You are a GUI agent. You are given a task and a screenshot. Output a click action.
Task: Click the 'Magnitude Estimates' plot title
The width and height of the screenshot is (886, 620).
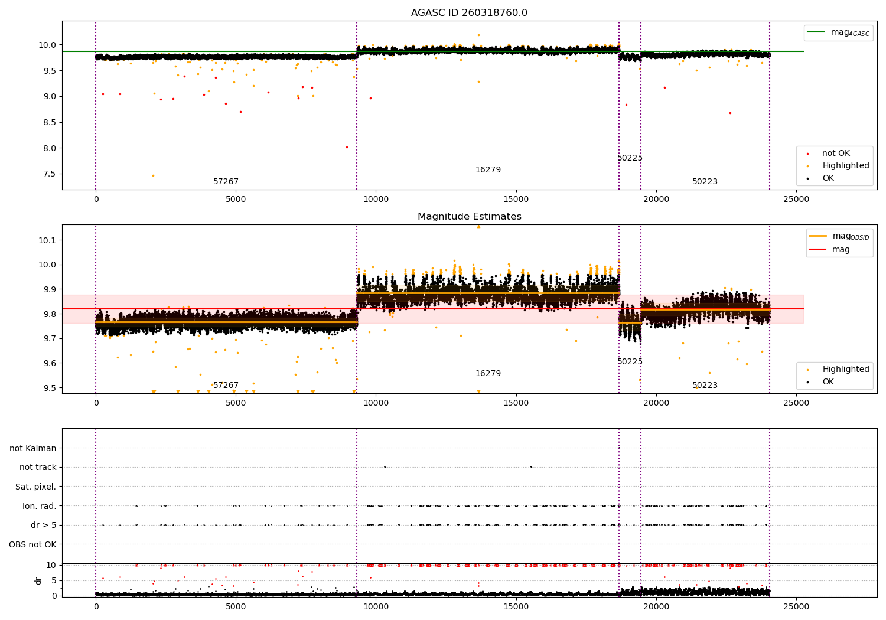point(469,217)
